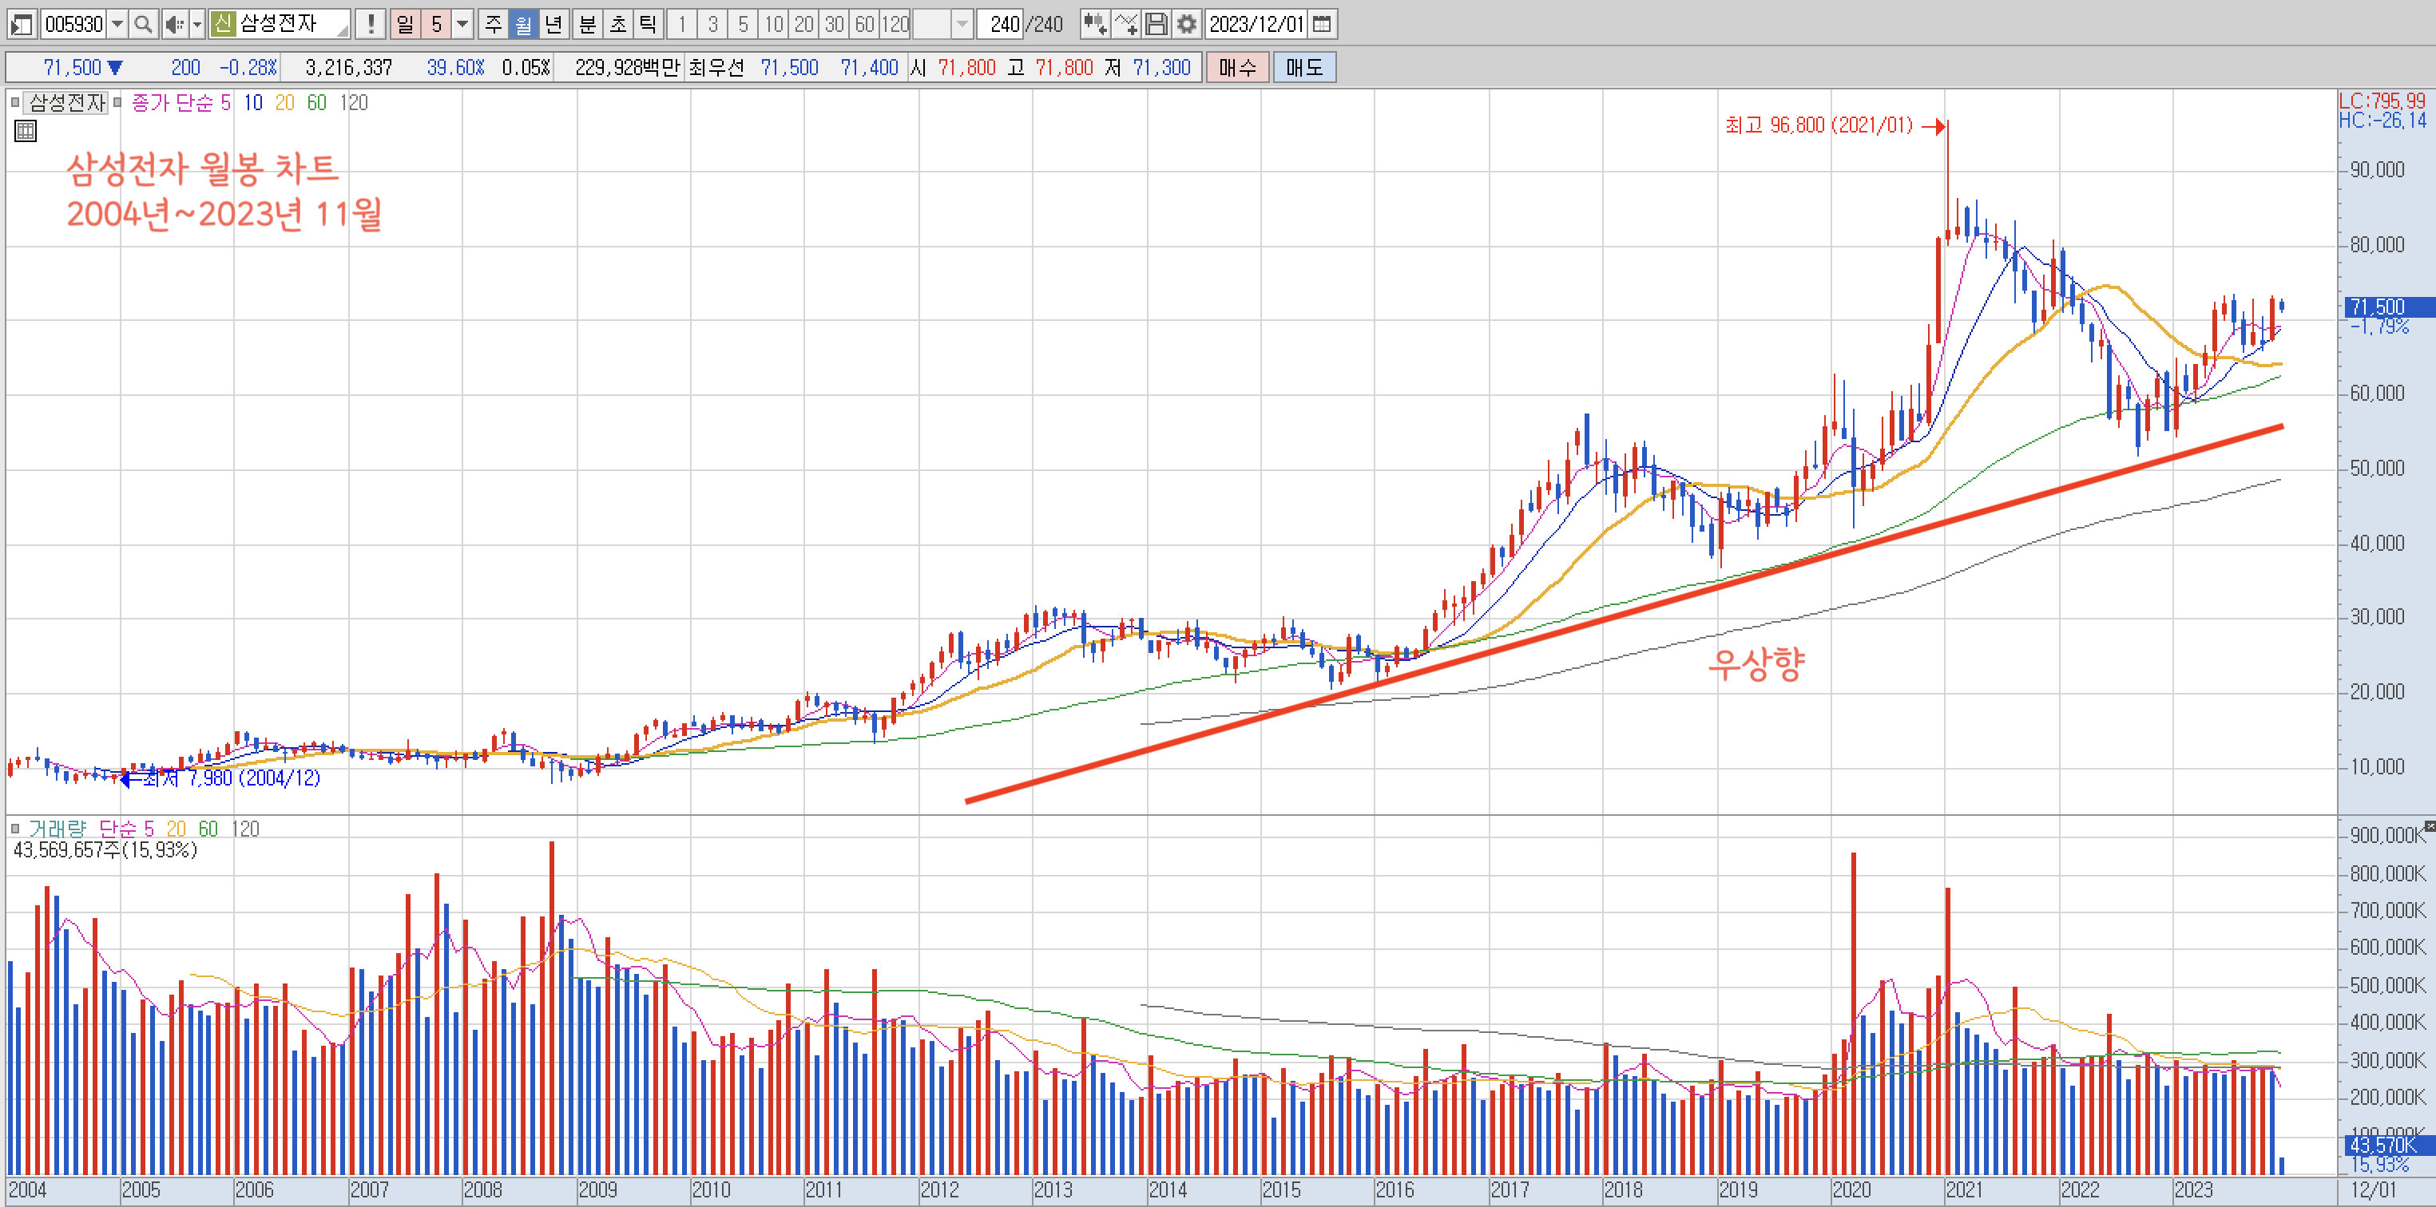2436x1207 pixels.
Task: Click the 매수 buy button
Action: 1237,68
